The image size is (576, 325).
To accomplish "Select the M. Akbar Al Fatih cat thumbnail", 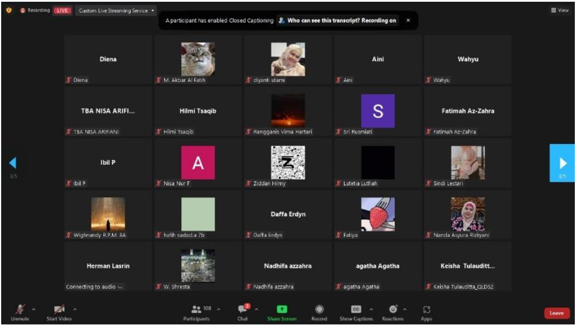I will (198, 59).
